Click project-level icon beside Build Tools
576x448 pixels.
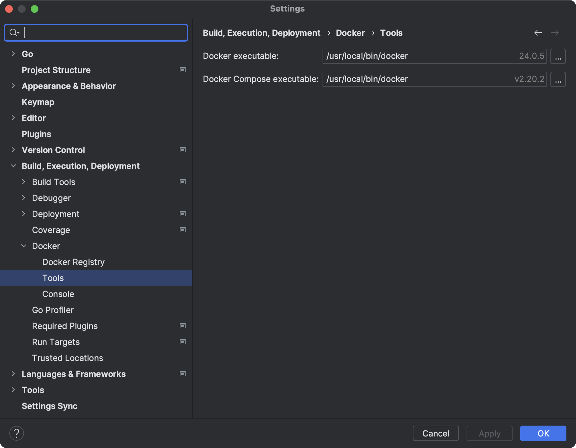pos(183,182)
